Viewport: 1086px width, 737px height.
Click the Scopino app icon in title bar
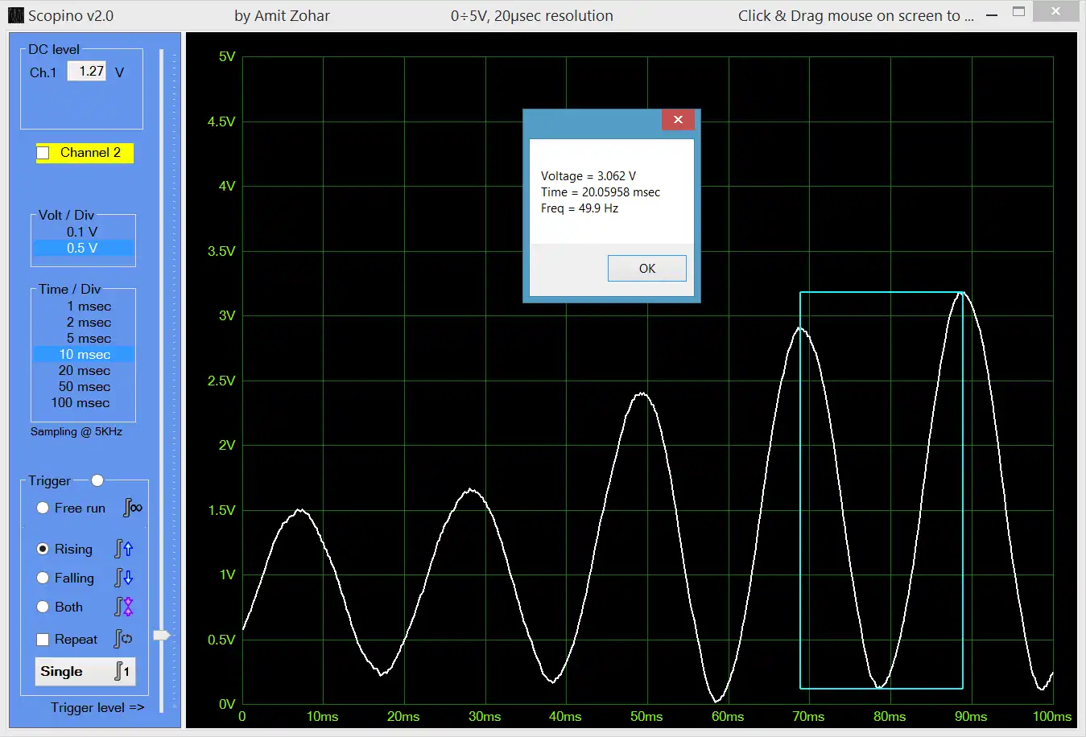point(15,15)
